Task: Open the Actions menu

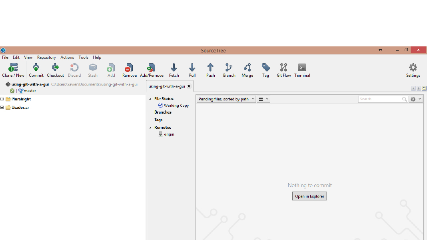Action: (x=67, y=57)
